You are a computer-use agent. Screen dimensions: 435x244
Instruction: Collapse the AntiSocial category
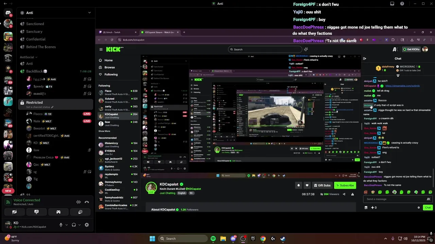click(29, 57)
